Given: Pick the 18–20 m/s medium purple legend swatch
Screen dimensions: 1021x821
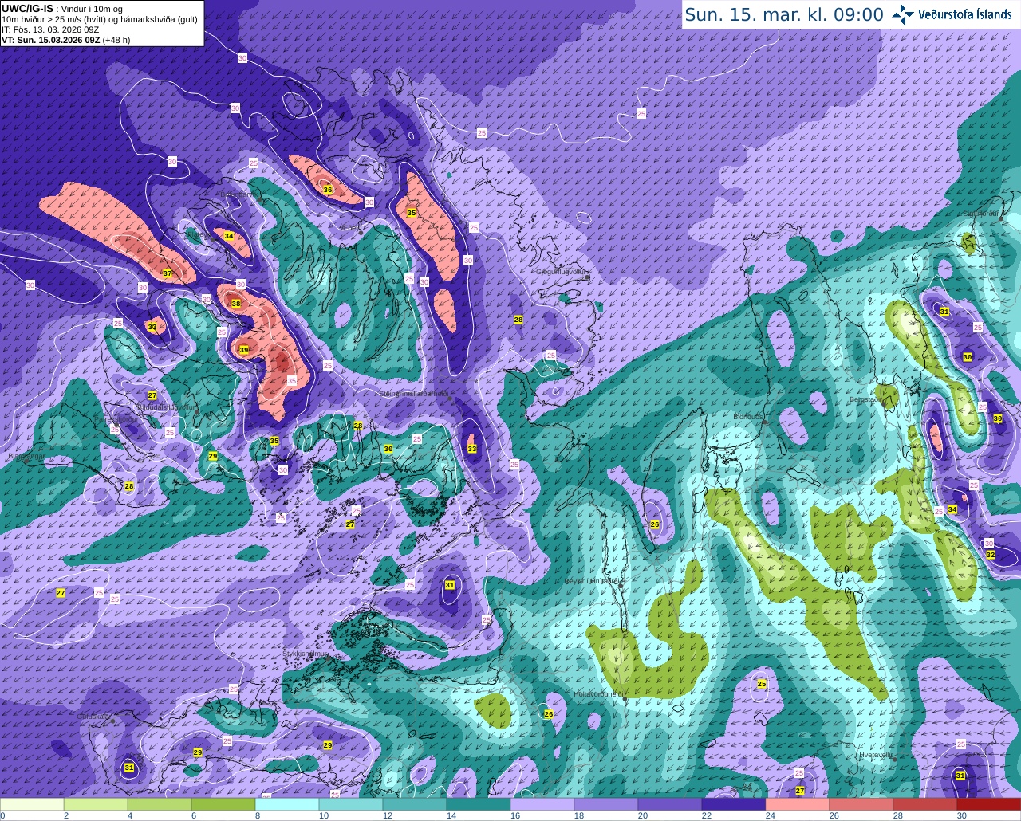Looking at the screenshot, I should pyautogui.click(x=606, y=804).
